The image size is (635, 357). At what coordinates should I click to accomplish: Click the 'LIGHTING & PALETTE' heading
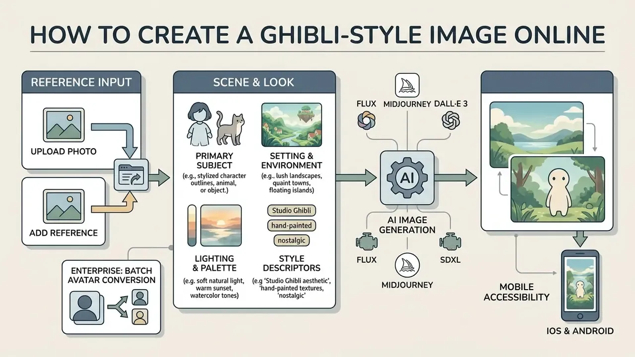214,263
